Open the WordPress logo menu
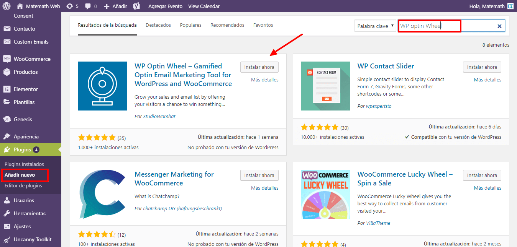This screenshot has height=247, width=517. click(7, 6)
